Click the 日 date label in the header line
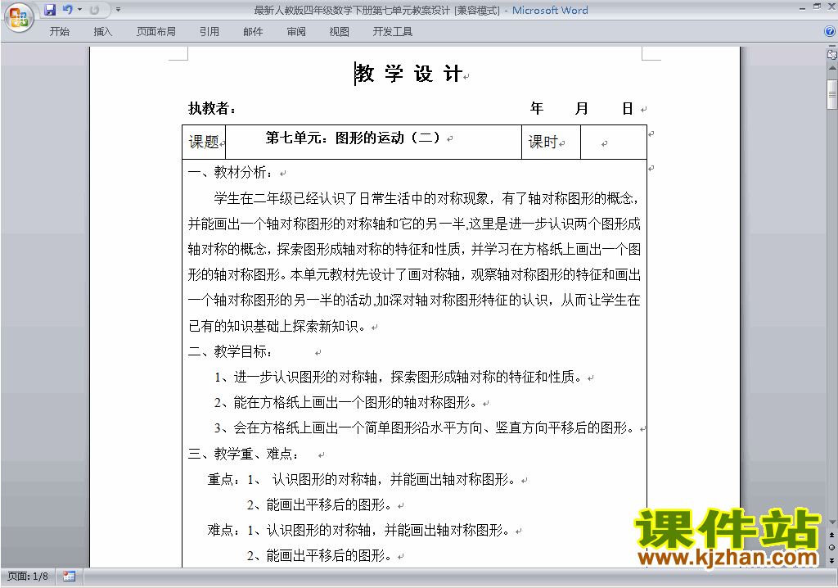Screen dimensions: 838x588 coord(628,109)
